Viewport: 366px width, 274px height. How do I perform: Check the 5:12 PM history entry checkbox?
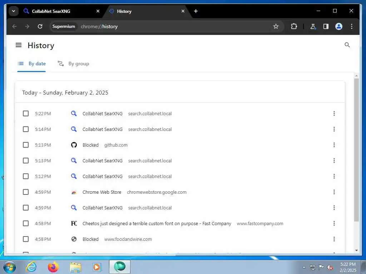tap(26, 176)
